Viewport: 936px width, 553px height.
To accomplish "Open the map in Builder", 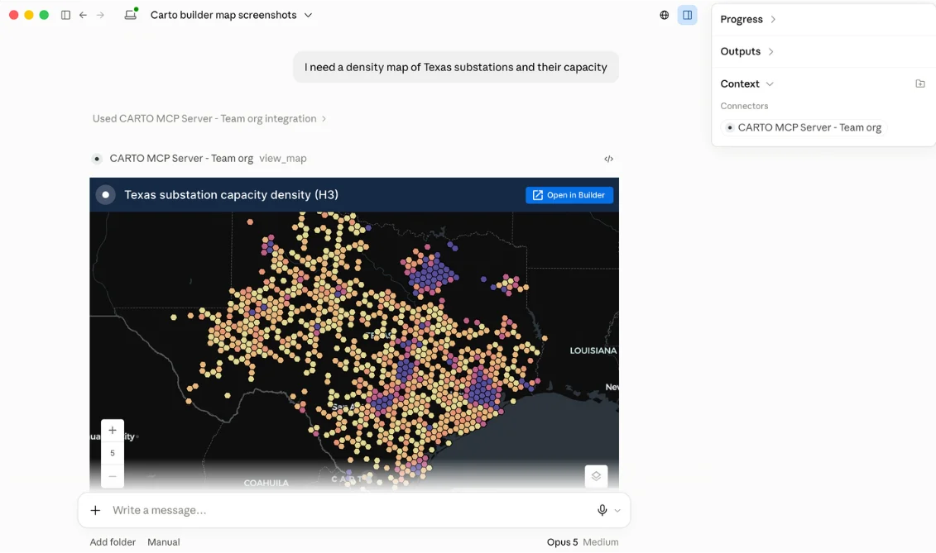I will (x=569, y=195).
